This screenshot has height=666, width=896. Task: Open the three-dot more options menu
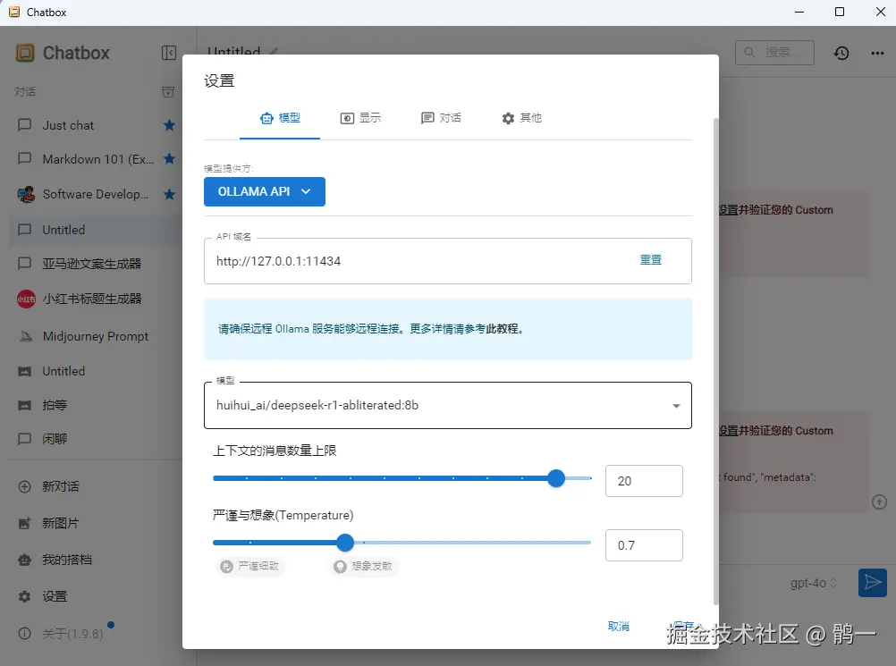coord(877,53)
